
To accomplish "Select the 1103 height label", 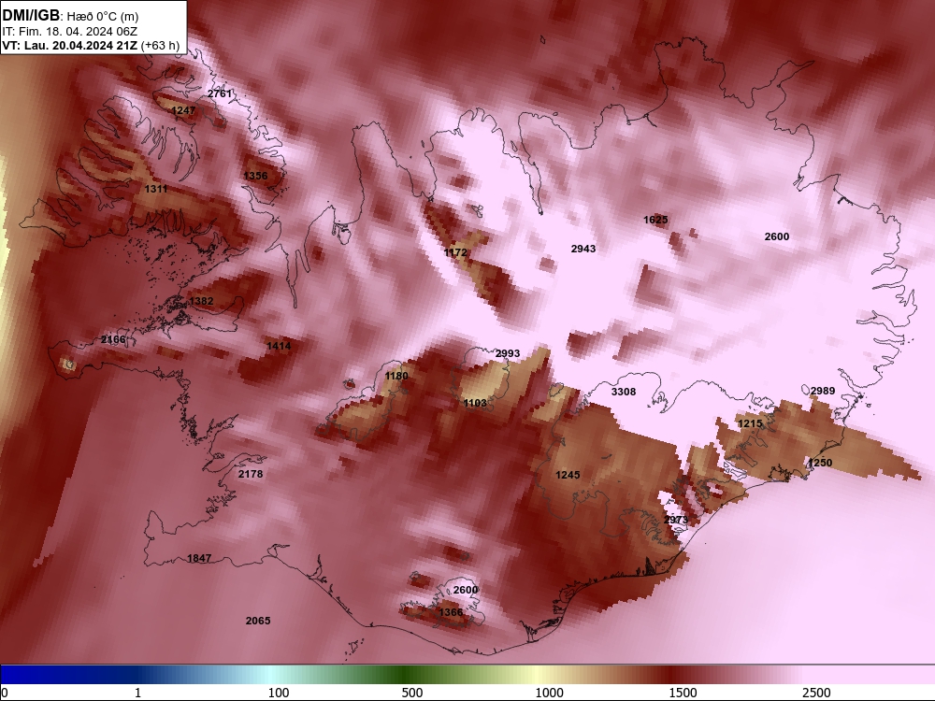I will [x=475, y=403].
